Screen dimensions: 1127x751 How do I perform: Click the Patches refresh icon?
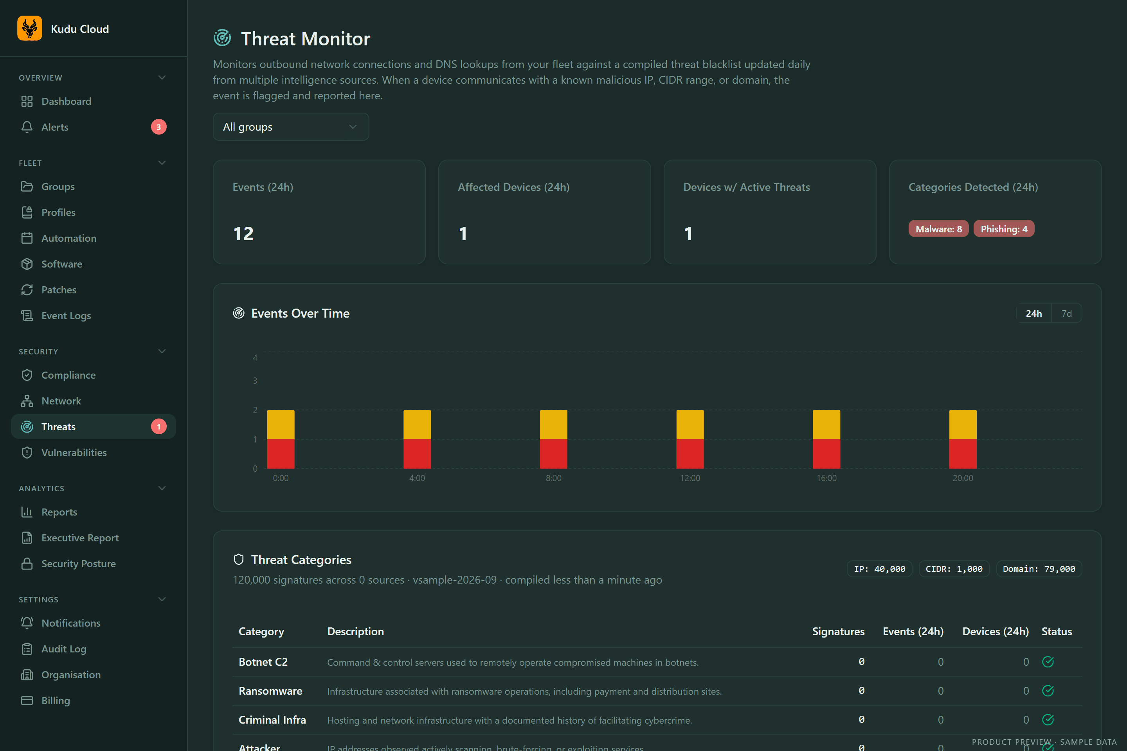pyautogui.click(x=27, y=290)
